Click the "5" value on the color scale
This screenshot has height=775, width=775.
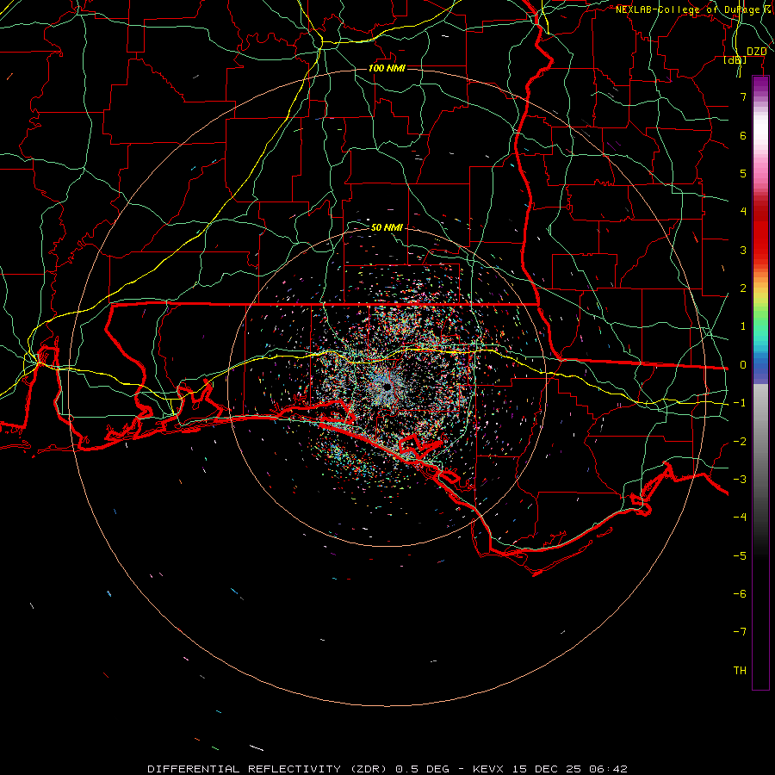(743, 173)
